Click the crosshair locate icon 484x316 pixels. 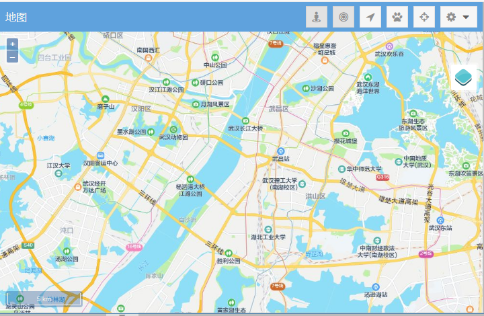[x=424, y=17]
